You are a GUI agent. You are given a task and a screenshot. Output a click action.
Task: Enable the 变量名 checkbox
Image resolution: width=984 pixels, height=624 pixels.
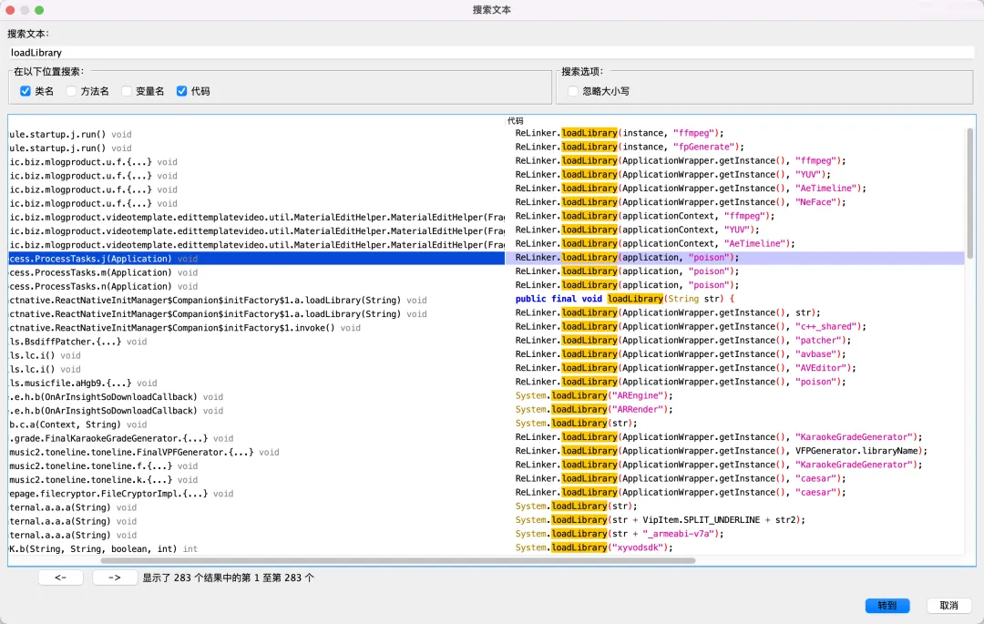coord(127,91)
